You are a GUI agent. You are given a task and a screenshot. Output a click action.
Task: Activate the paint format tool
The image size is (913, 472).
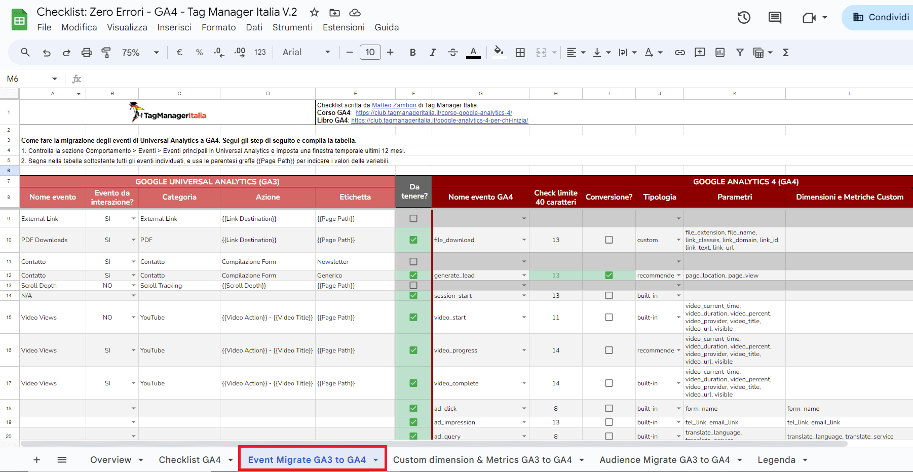tap(106, 52)
